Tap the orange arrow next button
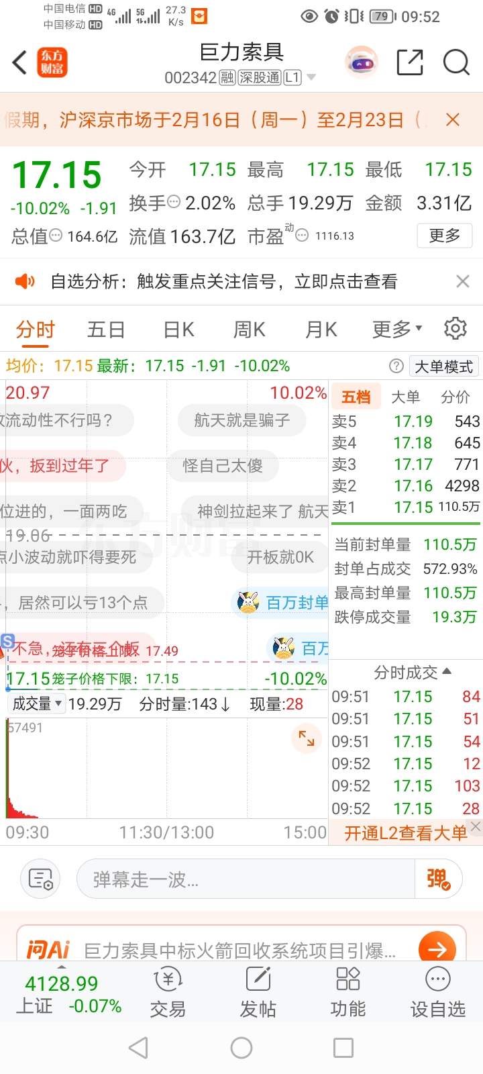Image resolution: width=483 pixels, height=1074 pixels. coord(437,949)
